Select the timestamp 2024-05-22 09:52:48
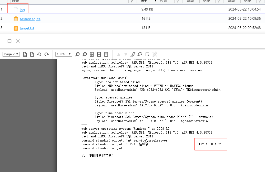 [x=244, y=28]
